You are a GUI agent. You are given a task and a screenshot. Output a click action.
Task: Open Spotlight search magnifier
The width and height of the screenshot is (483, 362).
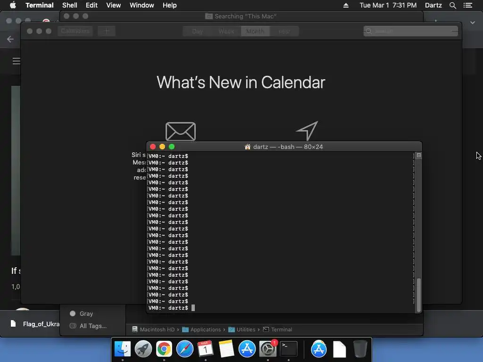click(452, 5)
